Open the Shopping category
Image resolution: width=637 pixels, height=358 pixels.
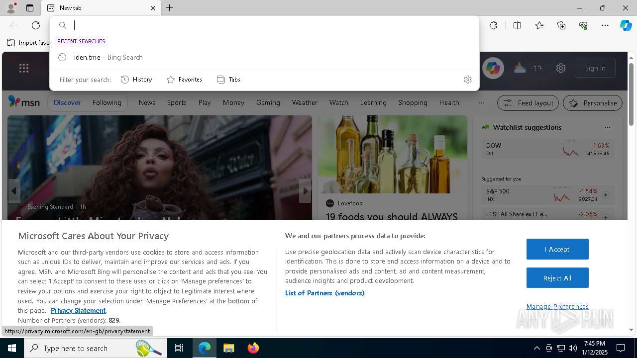tap(413, 102)
